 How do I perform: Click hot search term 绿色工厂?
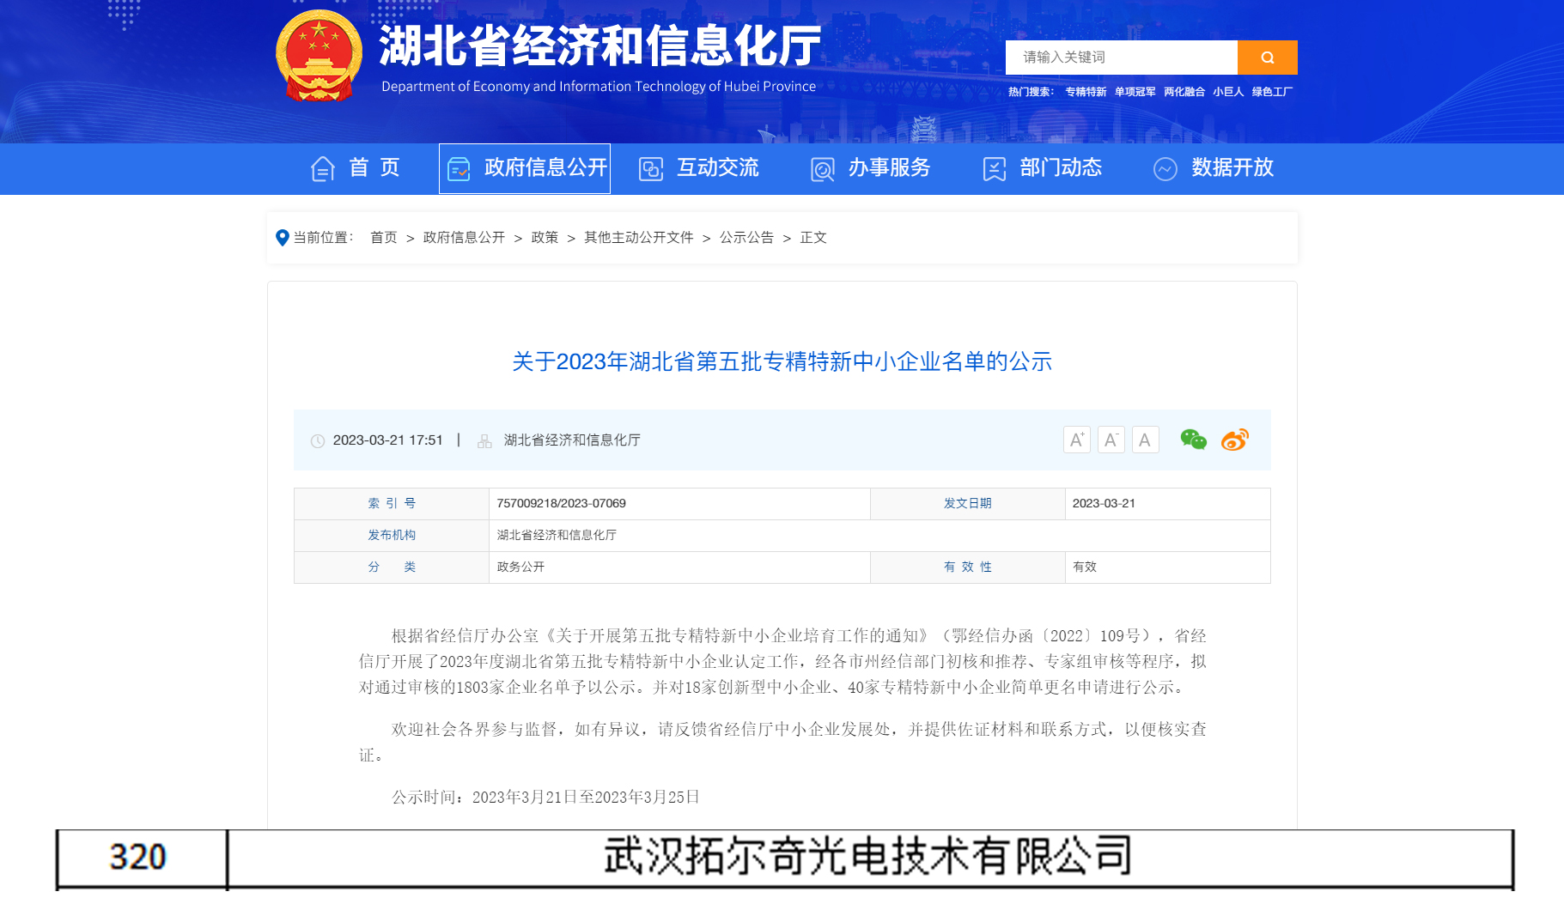pos(1272,92)
